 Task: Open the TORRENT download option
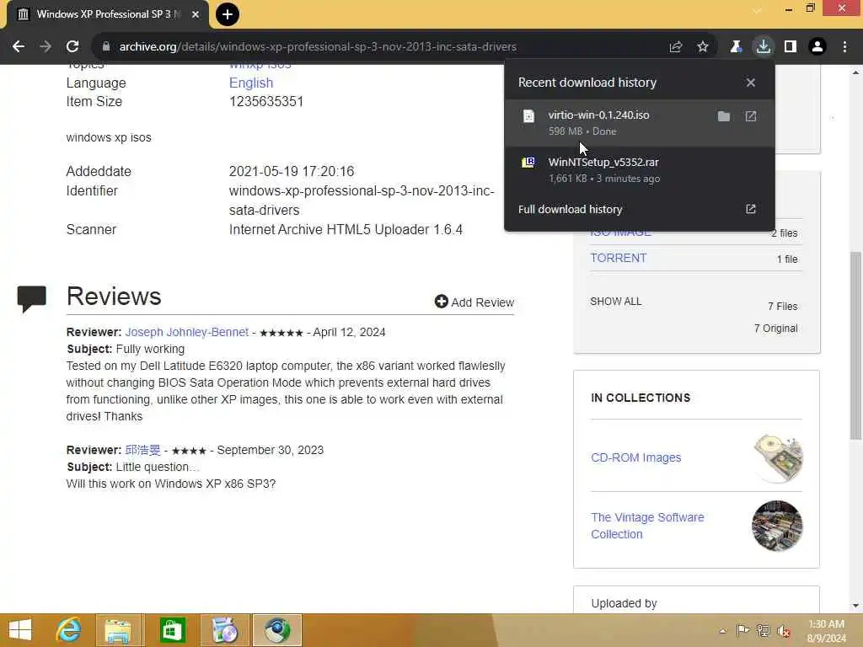click(x=618, y=258)
